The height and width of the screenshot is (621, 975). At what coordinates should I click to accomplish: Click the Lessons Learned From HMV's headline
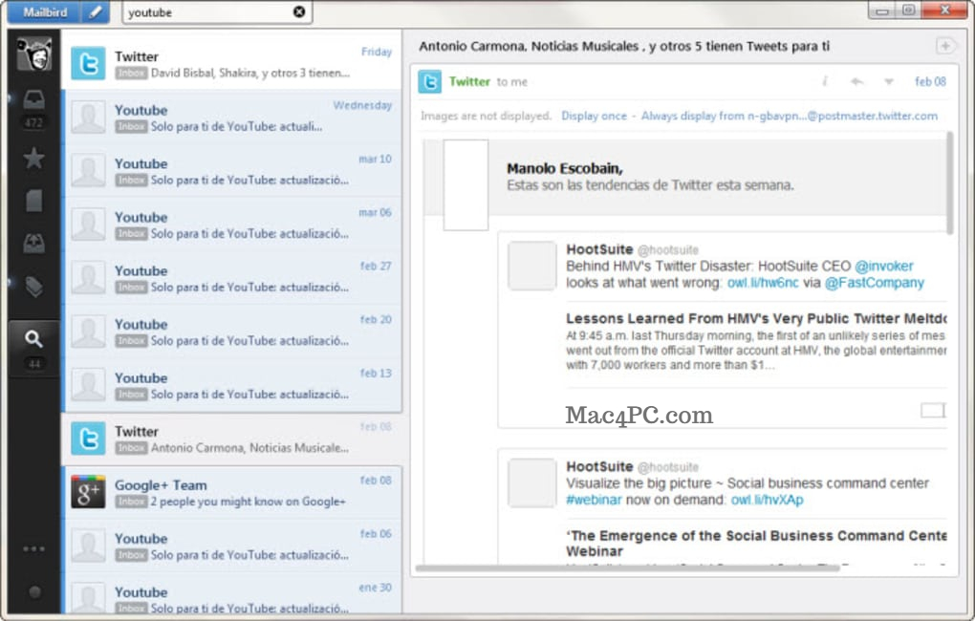coord(756,318)
